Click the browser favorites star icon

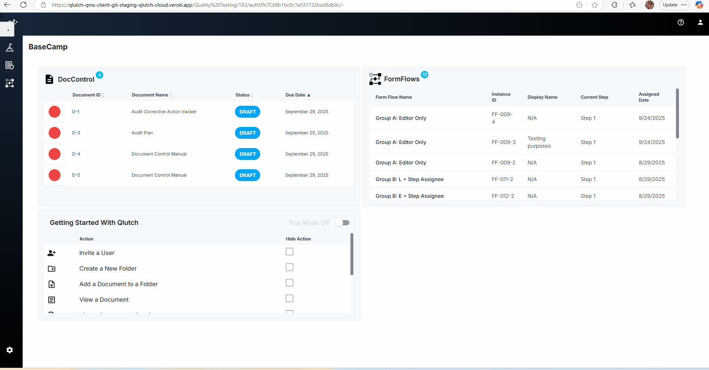point(595,5)
